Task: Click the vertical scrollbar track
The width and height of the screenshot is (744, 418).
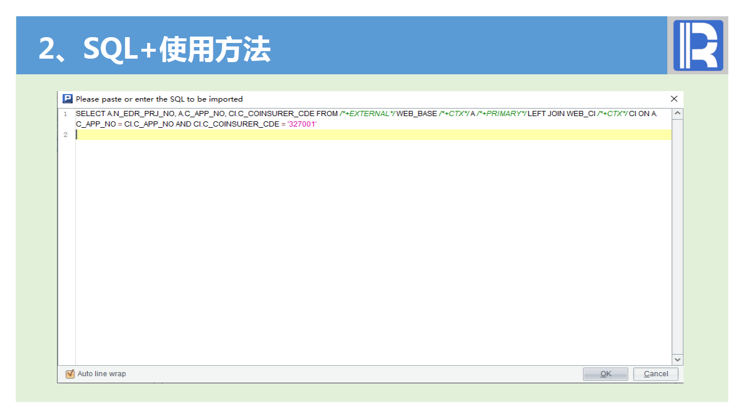Action: (x=677, y=232)
